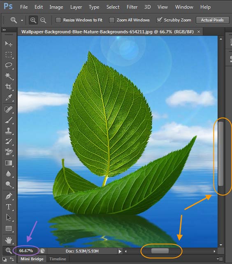
Task: Click the vertical scrollbar down arrow
Action: click(x=221, y=245)
